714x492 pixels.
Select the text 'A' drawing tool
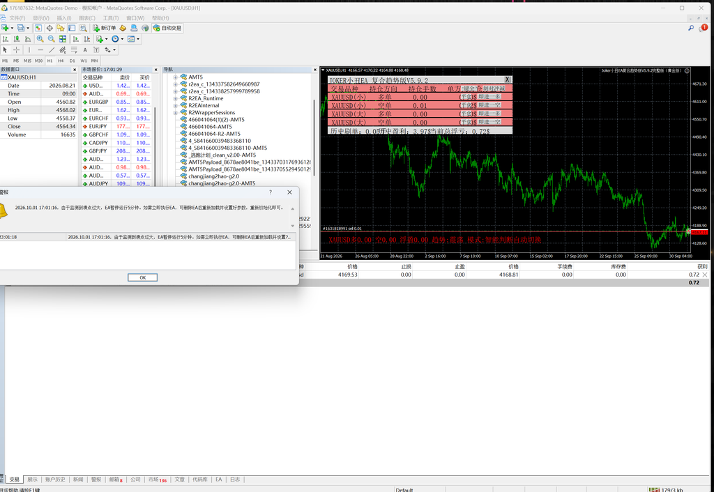tap(84, 50)
